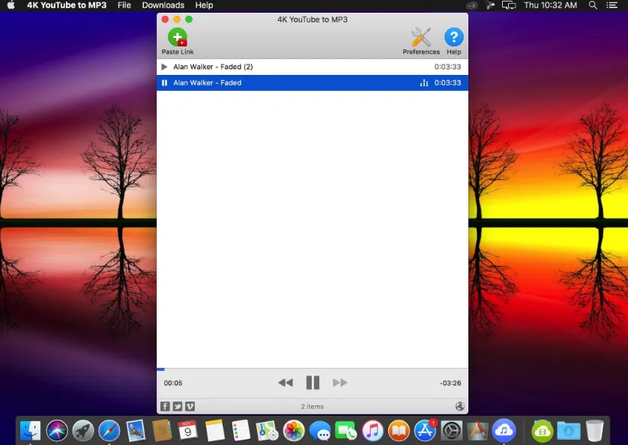Open FaceTime from the Dock
The image size is (628, 445).
tap(346, 431)
